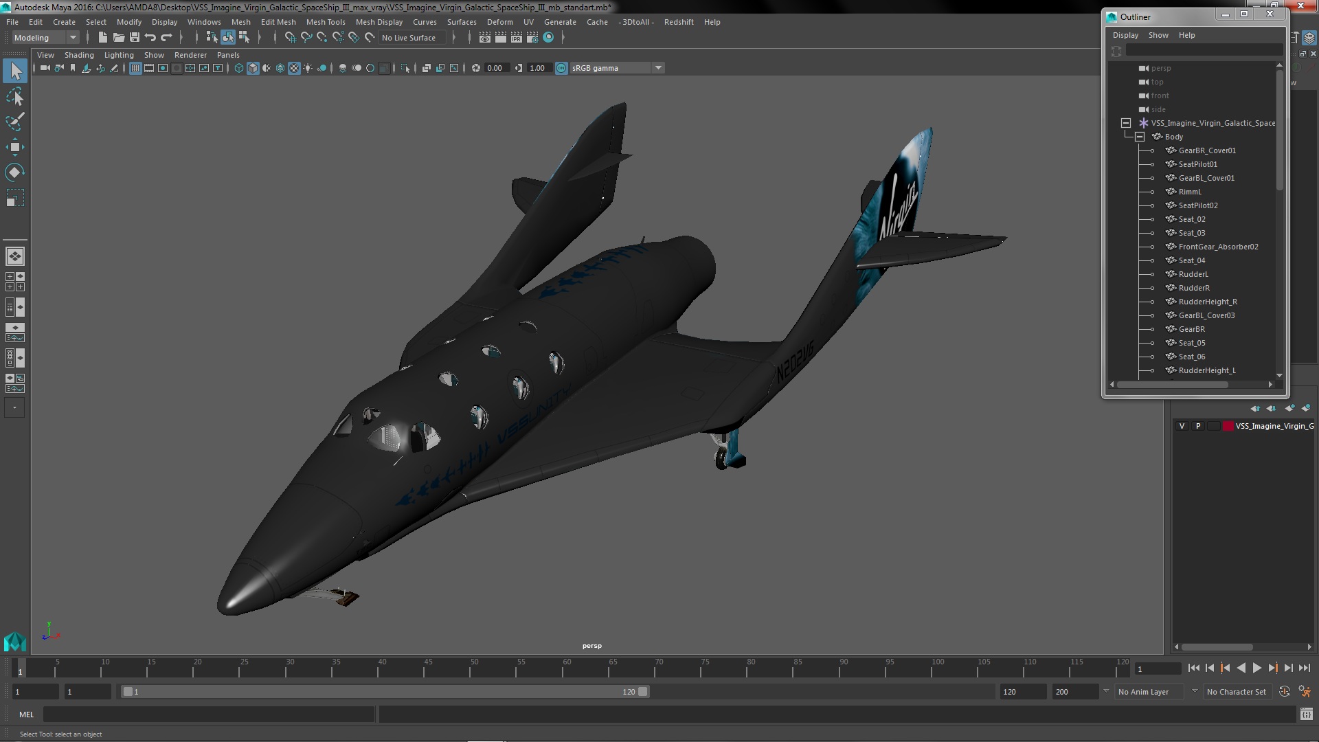1319x742 pixels.
Task: Toggle smooth shade all in viewport
Action: (x=253, y=68)
